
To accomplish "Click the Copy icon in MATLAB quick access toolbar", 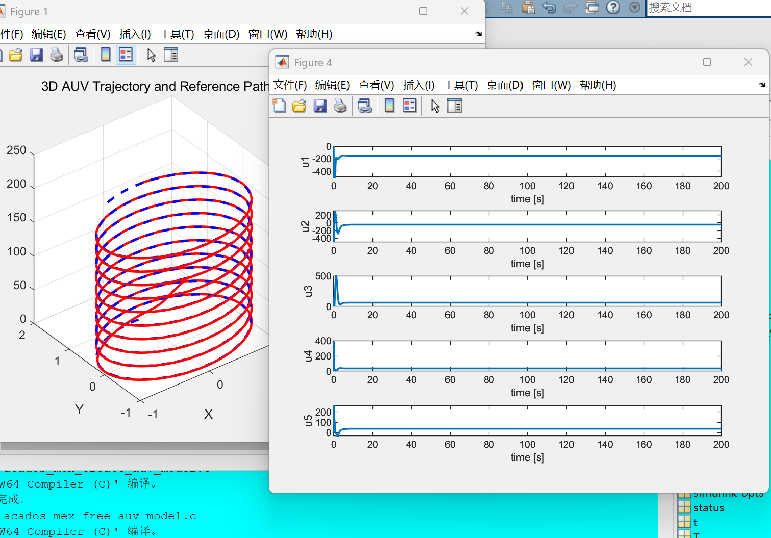I will 507,7.
